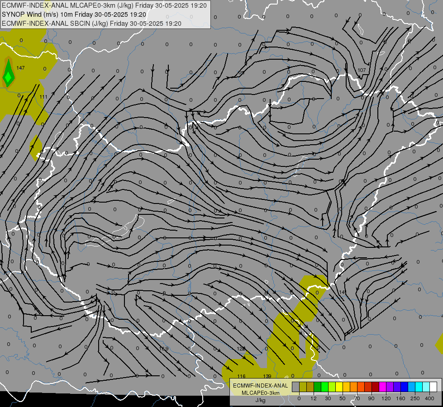Select the bright green legend swatch

(x=324, y=387)
